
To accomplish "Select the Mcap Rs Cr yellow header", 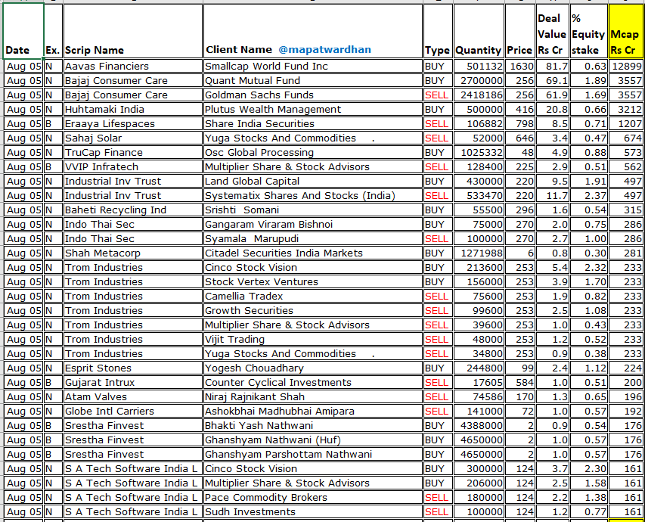I will [x=625, y=31].
